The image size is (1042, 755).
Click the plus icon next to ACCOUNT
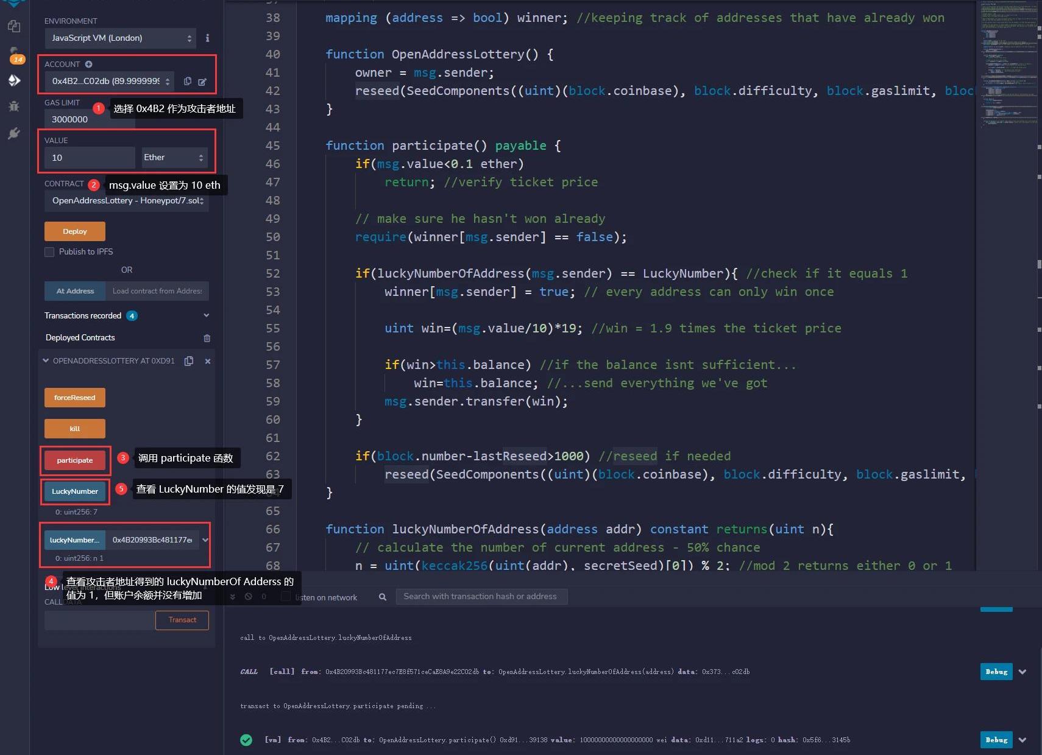(89, 64)
